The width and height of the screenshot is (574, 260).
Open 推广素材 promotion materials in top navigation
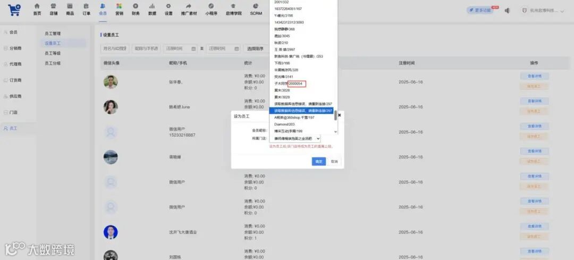[x=189, y=10]
